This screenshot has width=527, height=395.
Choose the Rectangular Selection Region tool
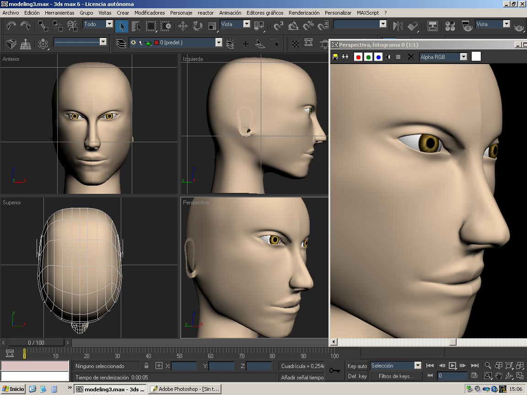(151, 26)
